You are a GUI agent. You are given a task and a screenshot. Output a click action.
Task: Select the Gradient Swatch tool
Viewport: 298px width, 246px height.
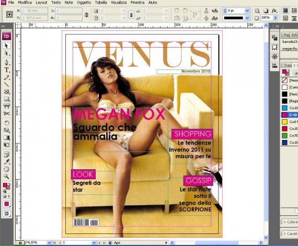tap(6, 137)
